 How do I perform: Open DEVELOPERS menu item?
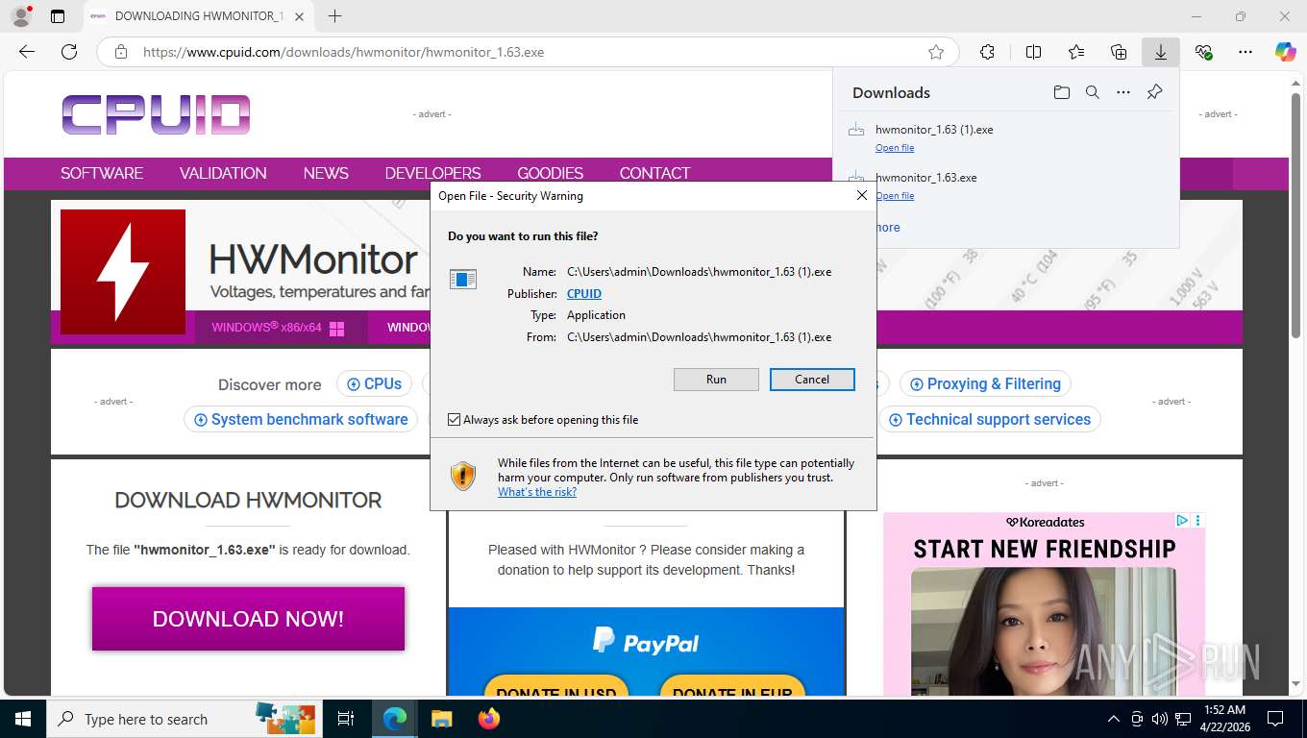[x=432, y=173]
